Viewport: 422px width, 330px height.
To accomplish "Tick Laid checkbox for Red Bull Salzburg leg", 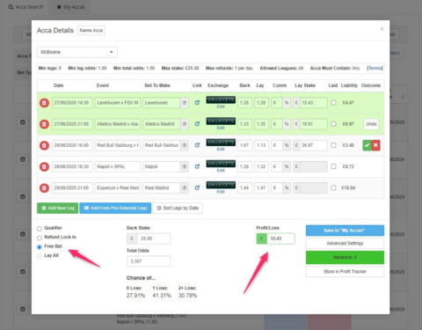I will 333,145.
